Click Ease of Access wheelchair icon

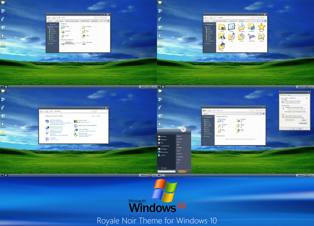(x=76, y=135)
